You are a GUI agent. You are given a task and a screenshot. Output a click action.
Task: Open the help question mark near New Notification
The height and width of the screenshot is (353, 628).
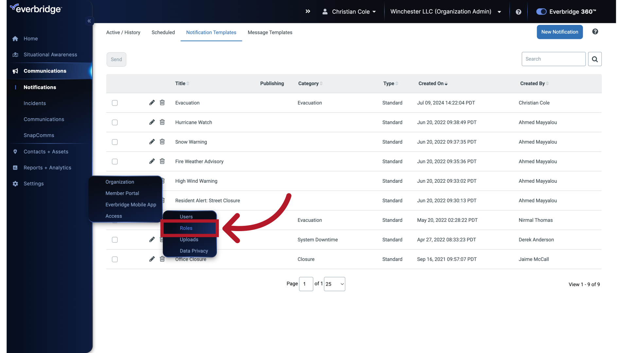click(595, 32)
